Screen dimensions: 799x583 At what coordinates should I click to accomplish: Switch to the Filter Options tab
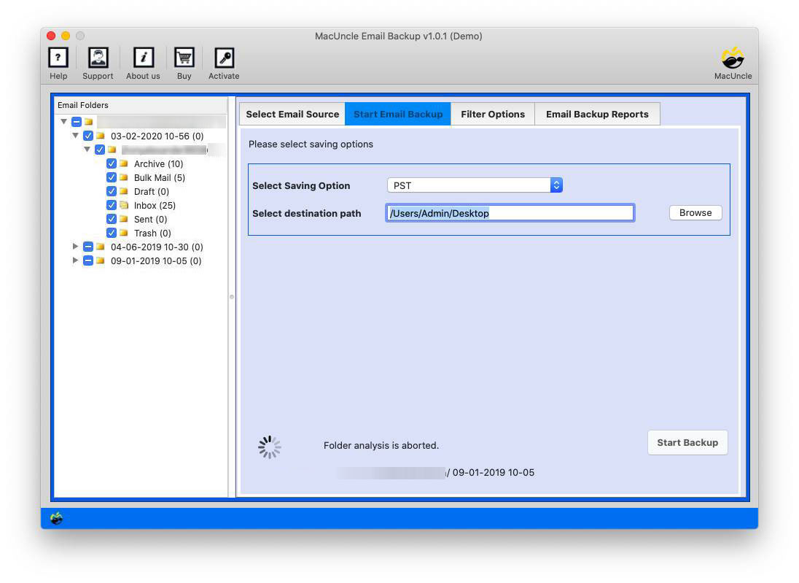[493, 114]
